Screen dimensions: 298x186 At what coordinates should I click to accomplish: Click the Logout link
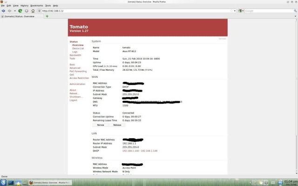[74, 100]
